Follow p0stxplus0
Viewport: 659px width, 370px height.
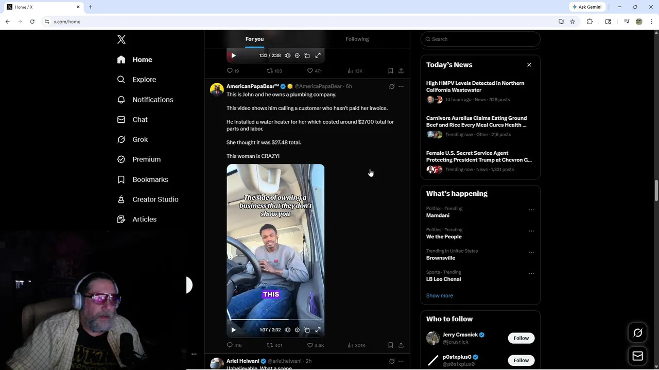click(x=521, y=360)
